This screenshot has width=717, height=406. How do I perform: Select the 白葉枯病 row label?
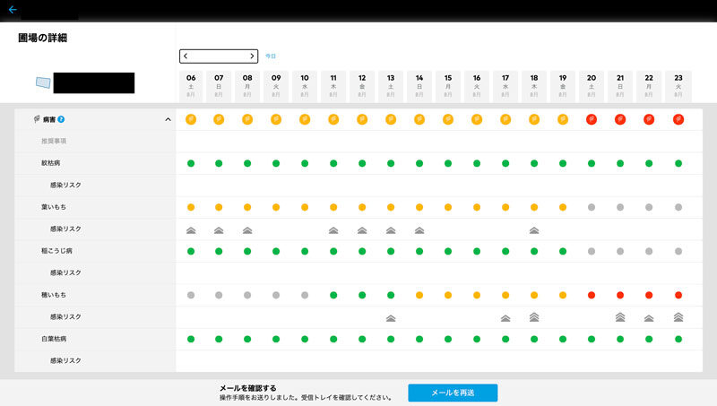54,339
